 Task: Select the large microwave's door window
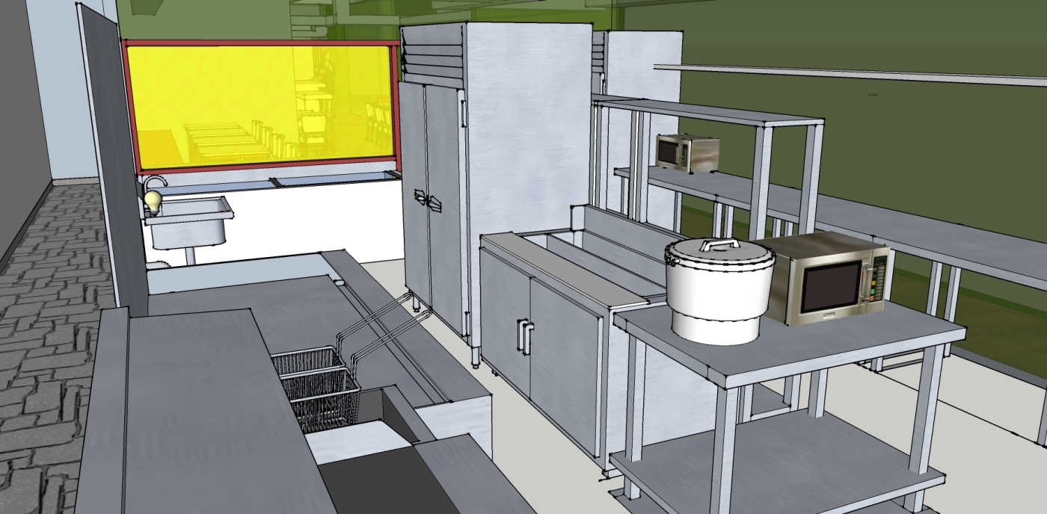[831, 288]
